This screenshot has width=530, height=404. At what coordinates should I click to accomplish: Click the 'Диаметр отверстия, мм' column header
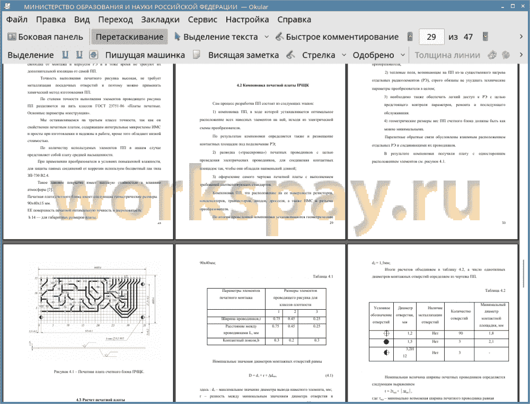pos(405,315)
